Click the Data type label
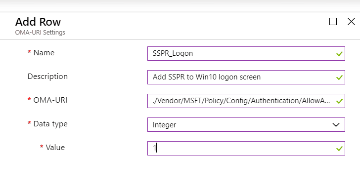The height and width of the screenshot is (192, 360). [50, 124]
